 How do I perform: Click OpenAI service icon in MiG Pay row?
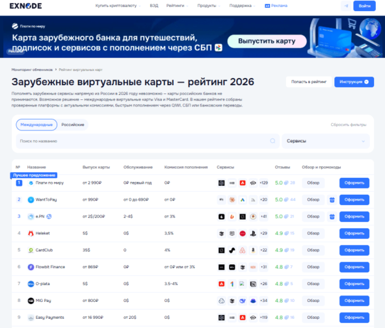click(x=222, y=301)
